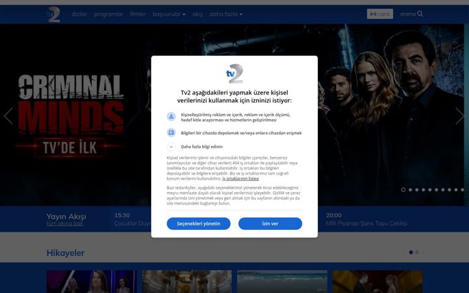The height and width of the screenshot is (293, 469).
Task: Select the second hero carousel dot
Action: 410,190
